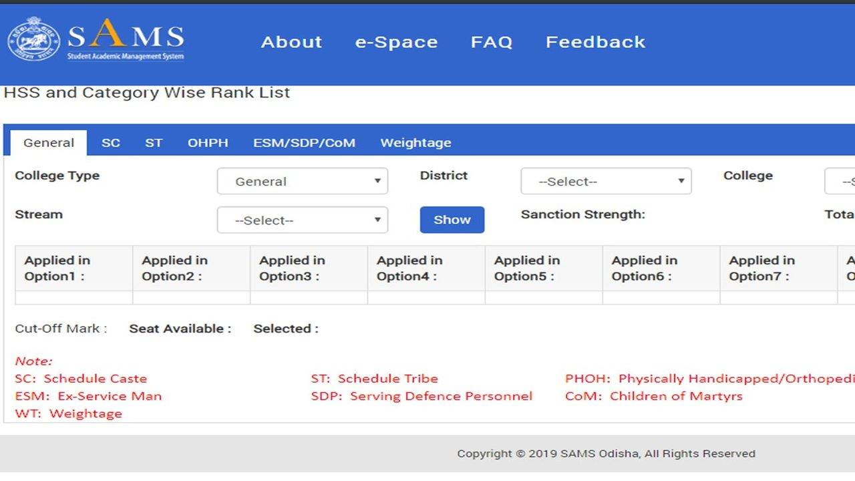
Task: Open the FAQ link
Action: click(x=492, y=42)
